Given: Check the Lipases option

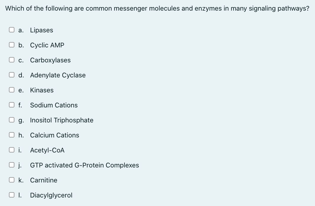Looking at the screenshot, I should click(12, 29).
